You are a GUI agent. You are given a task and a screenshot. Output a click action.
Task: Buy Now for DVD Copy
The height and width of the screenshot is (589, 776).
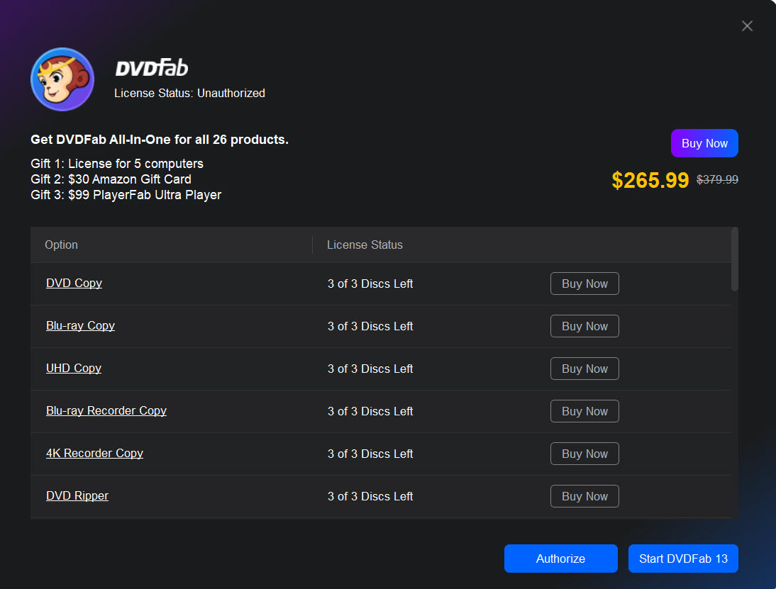point(584,284)
